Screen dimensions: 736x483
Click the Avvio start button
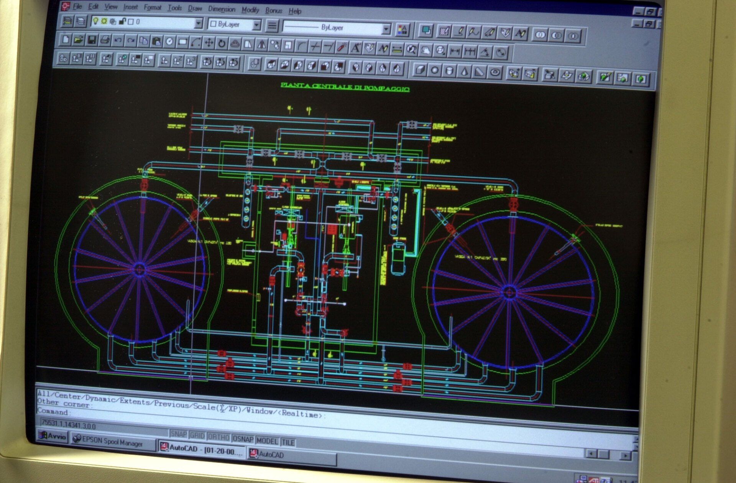pos(53,436)
